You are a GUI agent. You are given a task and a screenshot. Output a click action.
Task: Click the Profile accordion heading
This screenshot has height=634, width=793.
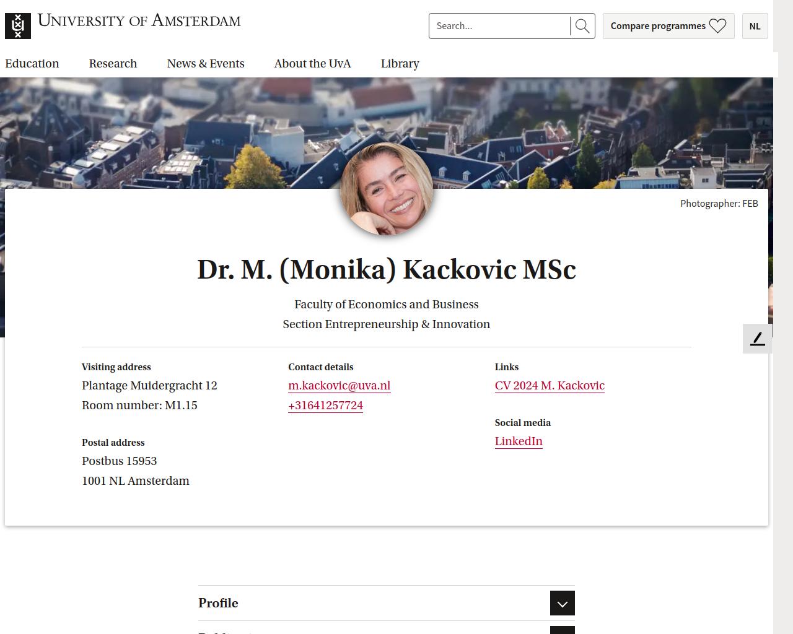(218, 603)
